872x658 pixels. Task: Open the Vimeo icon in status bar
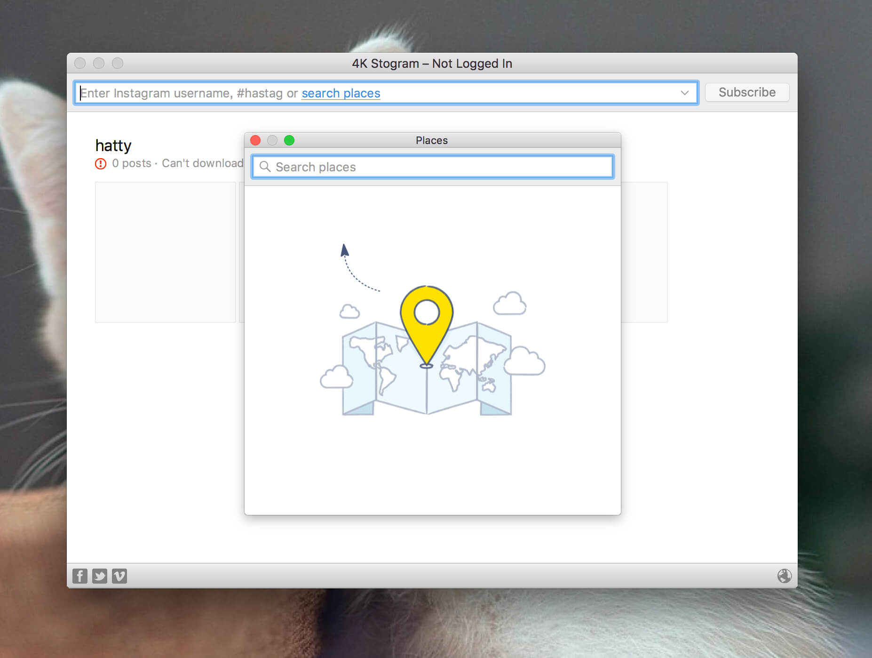click(x=119, y=576)
